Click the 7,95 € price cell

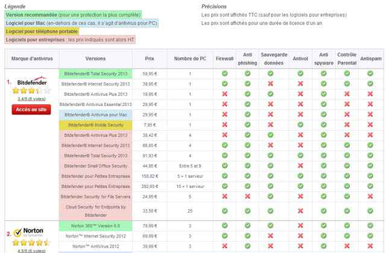[x=150, y=125]
